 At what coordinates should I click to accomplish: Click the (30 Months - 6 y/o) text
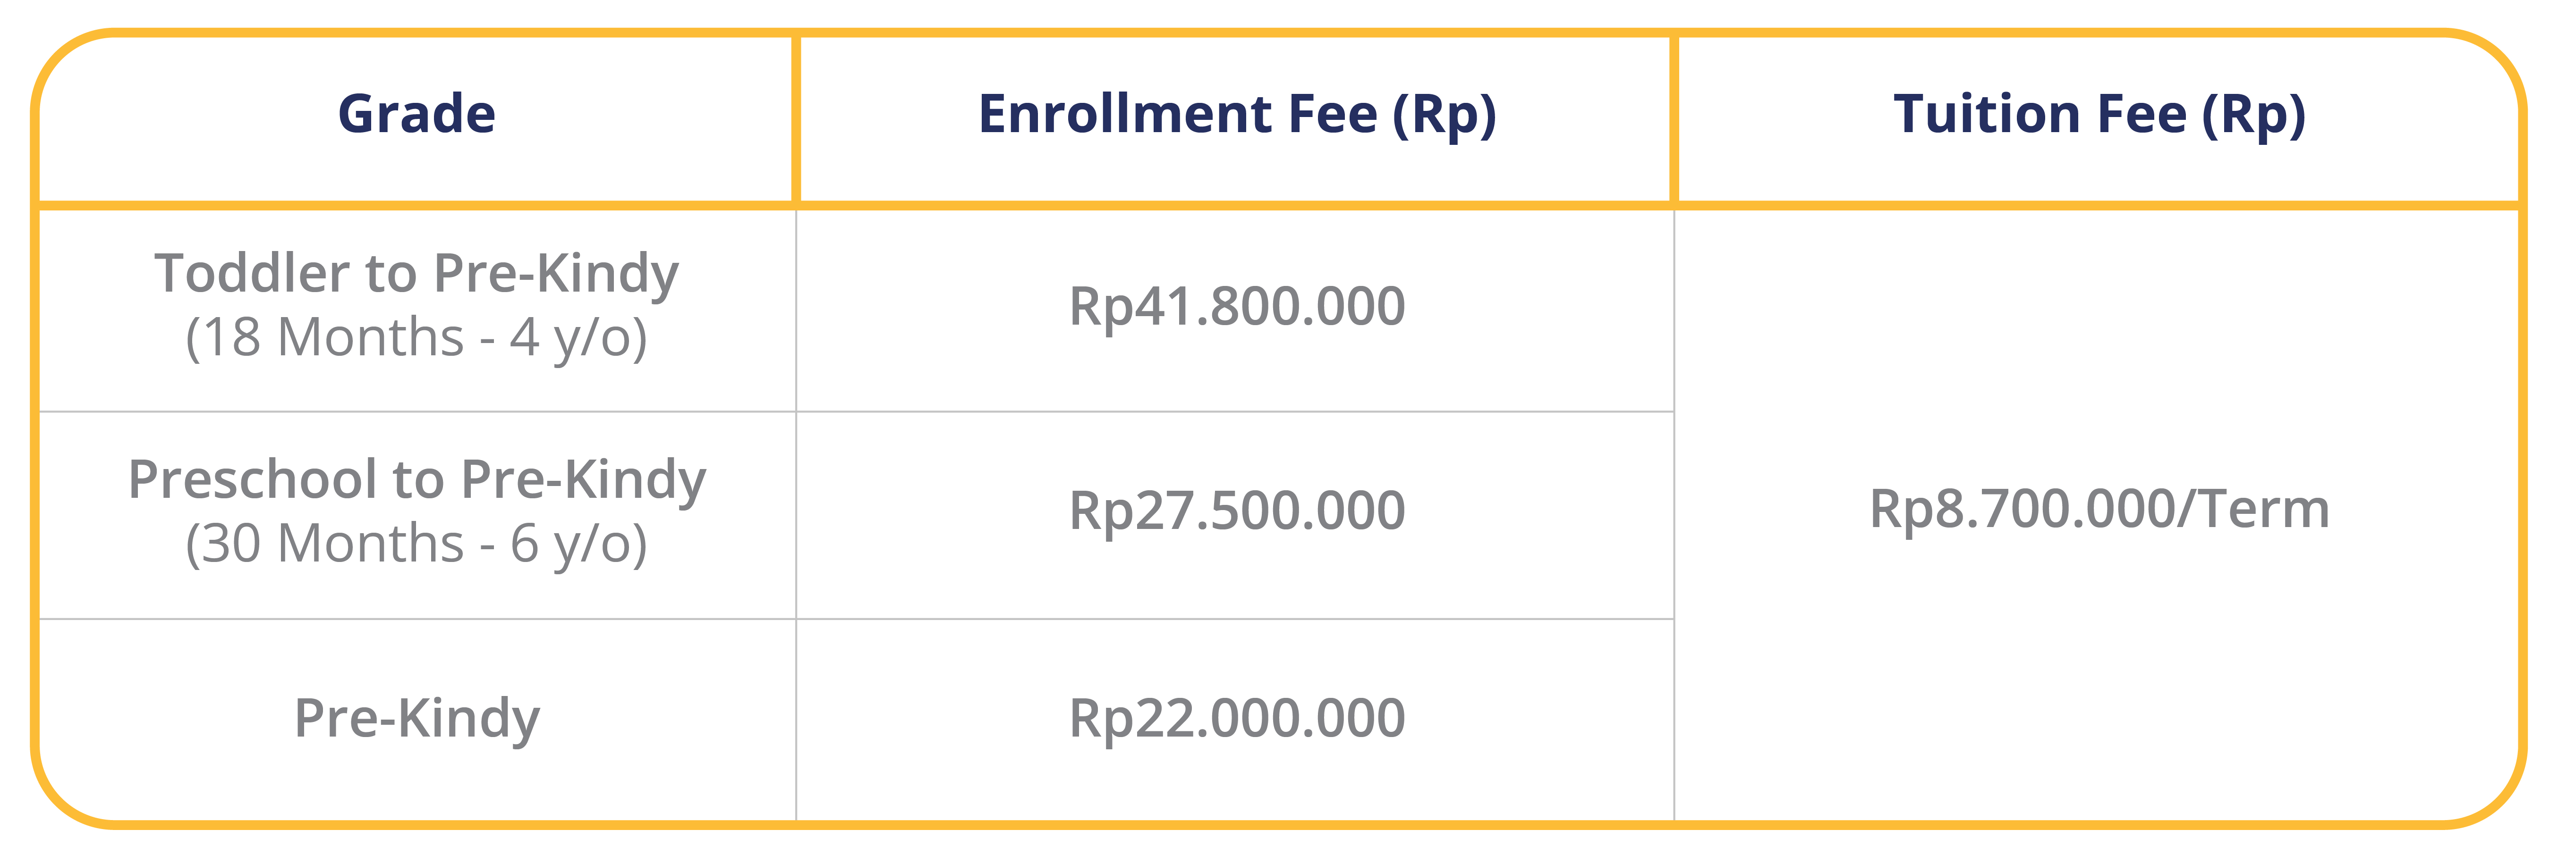416,545
